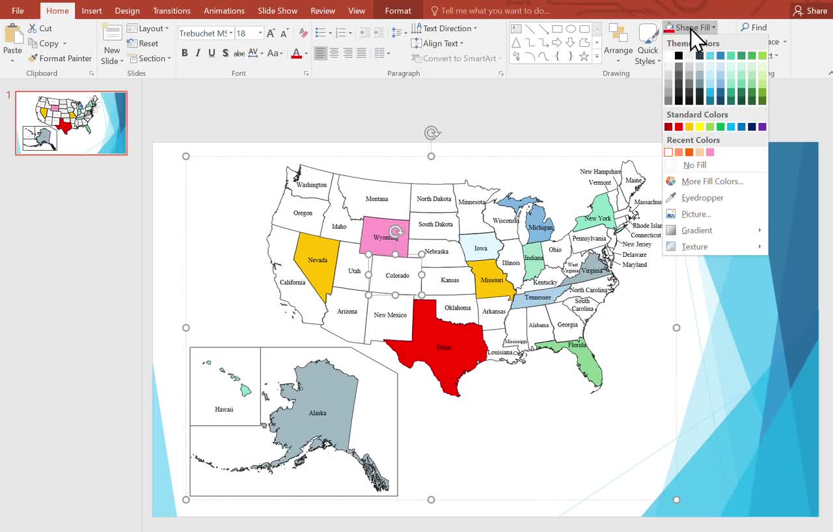Screen dimensions: 833x532
Task: Clear all formatting with the eraser-A icon
Action: pyautogui.click(x=304, y=31)
